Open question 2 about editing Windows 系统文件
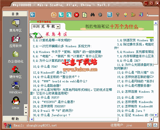Image resolution: width=160 pixels, height=130 pixels. tap(62, 46)
